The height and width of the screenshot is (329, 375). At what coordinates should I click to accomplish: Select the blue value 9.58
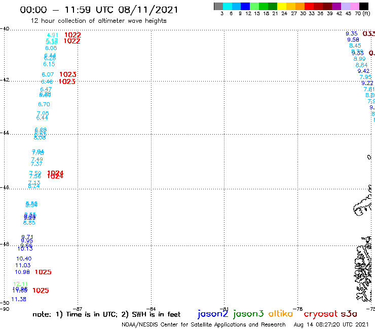pos(353,40)
